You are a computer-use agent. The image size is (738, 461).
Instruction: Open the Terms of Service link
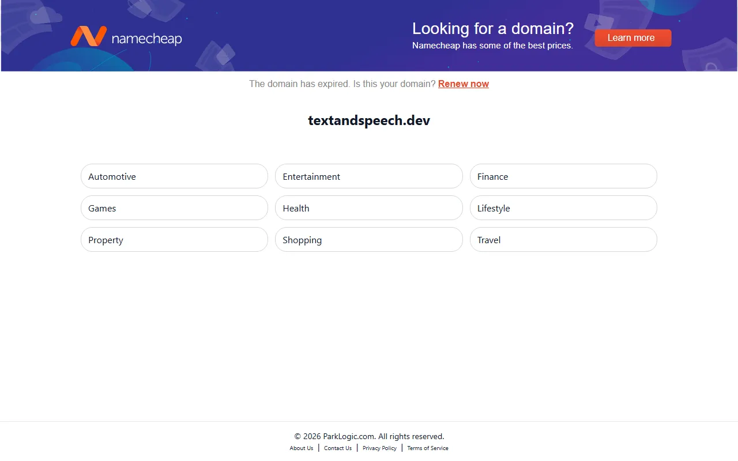pyautogui.click(x=428, y=448)
